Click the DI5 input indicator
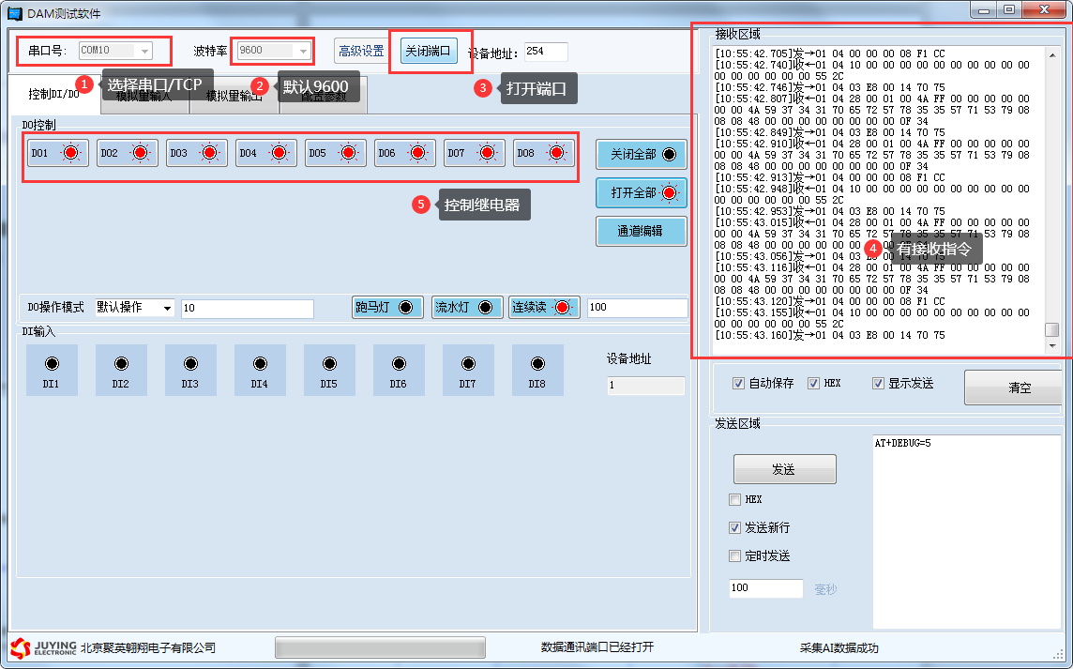The height and width of the screenshot is (669, 1073). coord(329,369)
